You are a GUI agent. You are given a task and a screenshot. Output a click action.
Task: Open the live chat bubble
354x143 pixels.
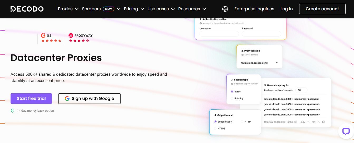pyautogui.click(x=346, y=131)
